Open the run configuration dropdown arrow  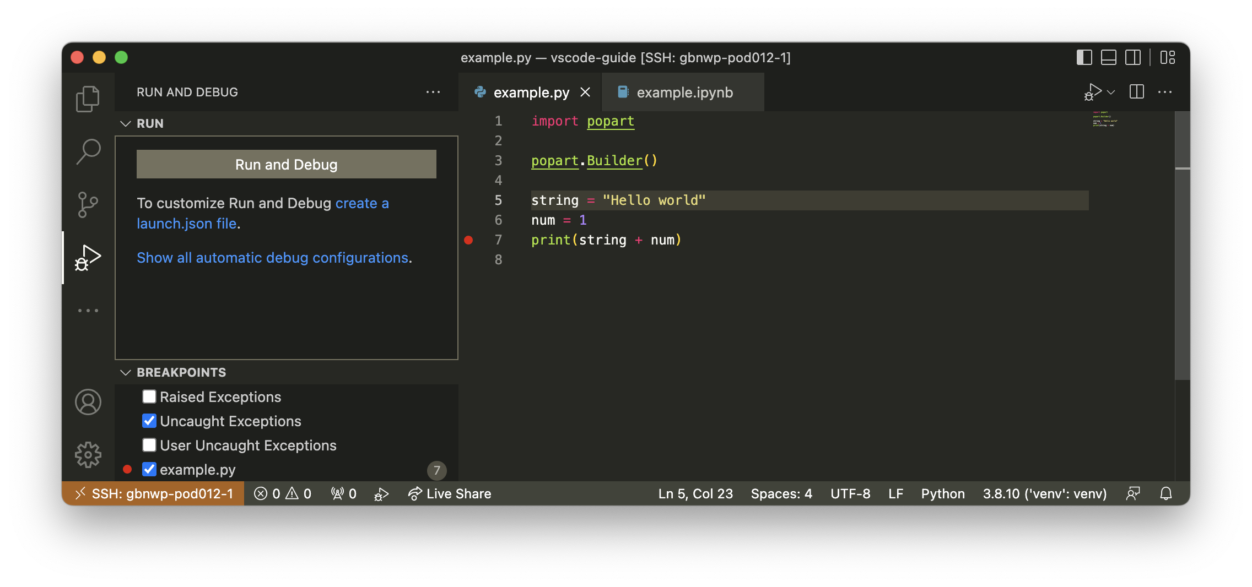point(1111,92)
